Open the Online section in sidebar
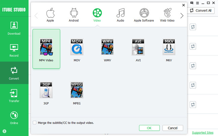The height and width of the screenshot is (136, 218). (x=14, y=118)
